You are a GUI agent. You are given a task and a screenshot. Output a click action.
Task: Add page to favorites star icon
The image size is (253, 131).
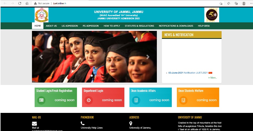[221, 3]
